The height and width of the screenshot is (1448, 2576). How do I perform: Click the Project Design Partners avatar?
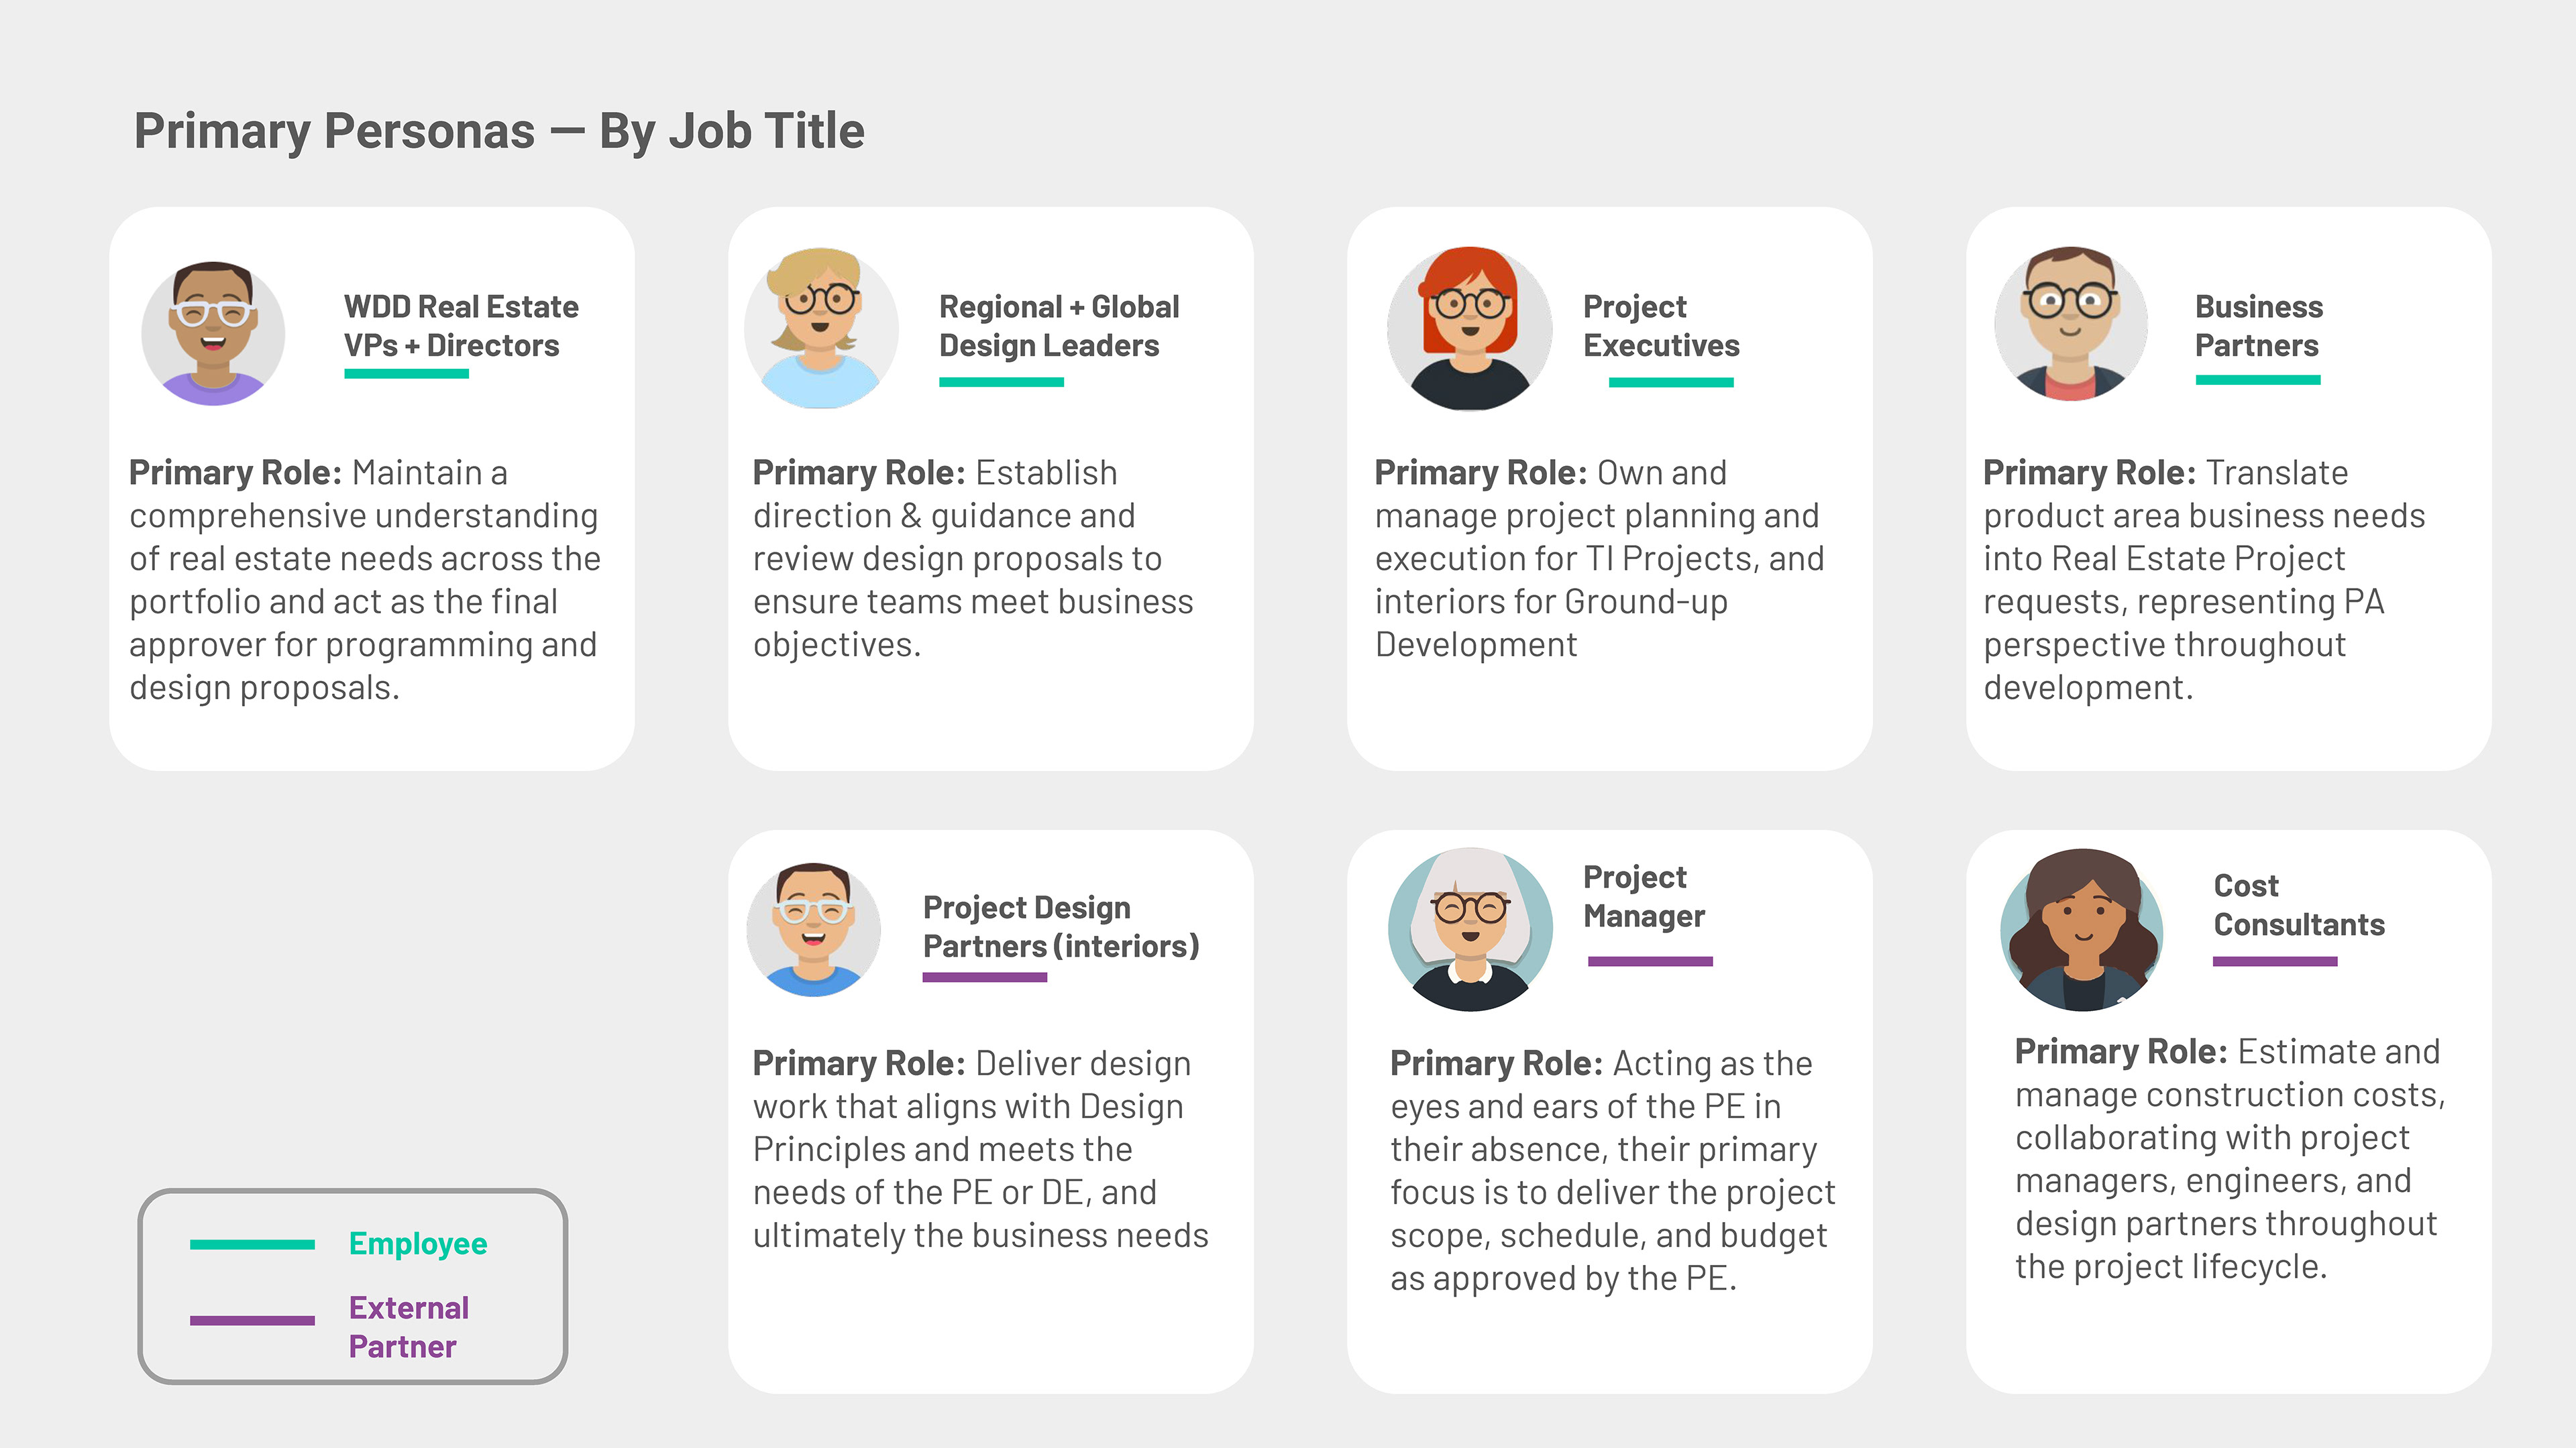click(x=813, y=929)
